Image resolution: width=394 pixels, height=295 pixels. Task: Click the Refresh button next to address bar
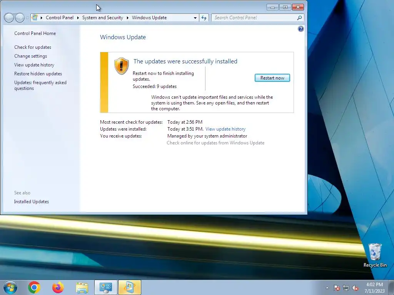[x=204, y=18]
